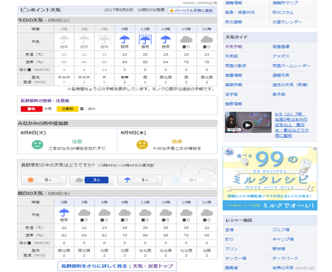Screen dimensions: 332x272
Task: Open ゴルフ場 leisure facility link
Action: 281,230
